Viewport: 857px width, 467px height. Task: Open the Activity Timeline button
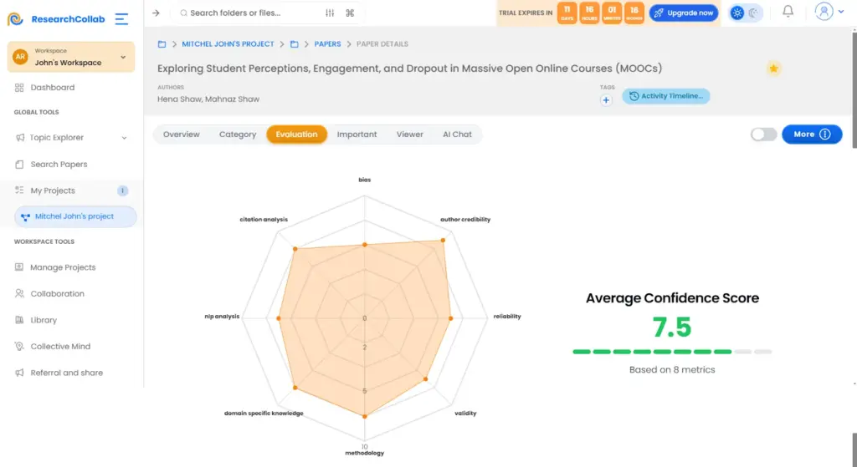click(x=665, y=96)
